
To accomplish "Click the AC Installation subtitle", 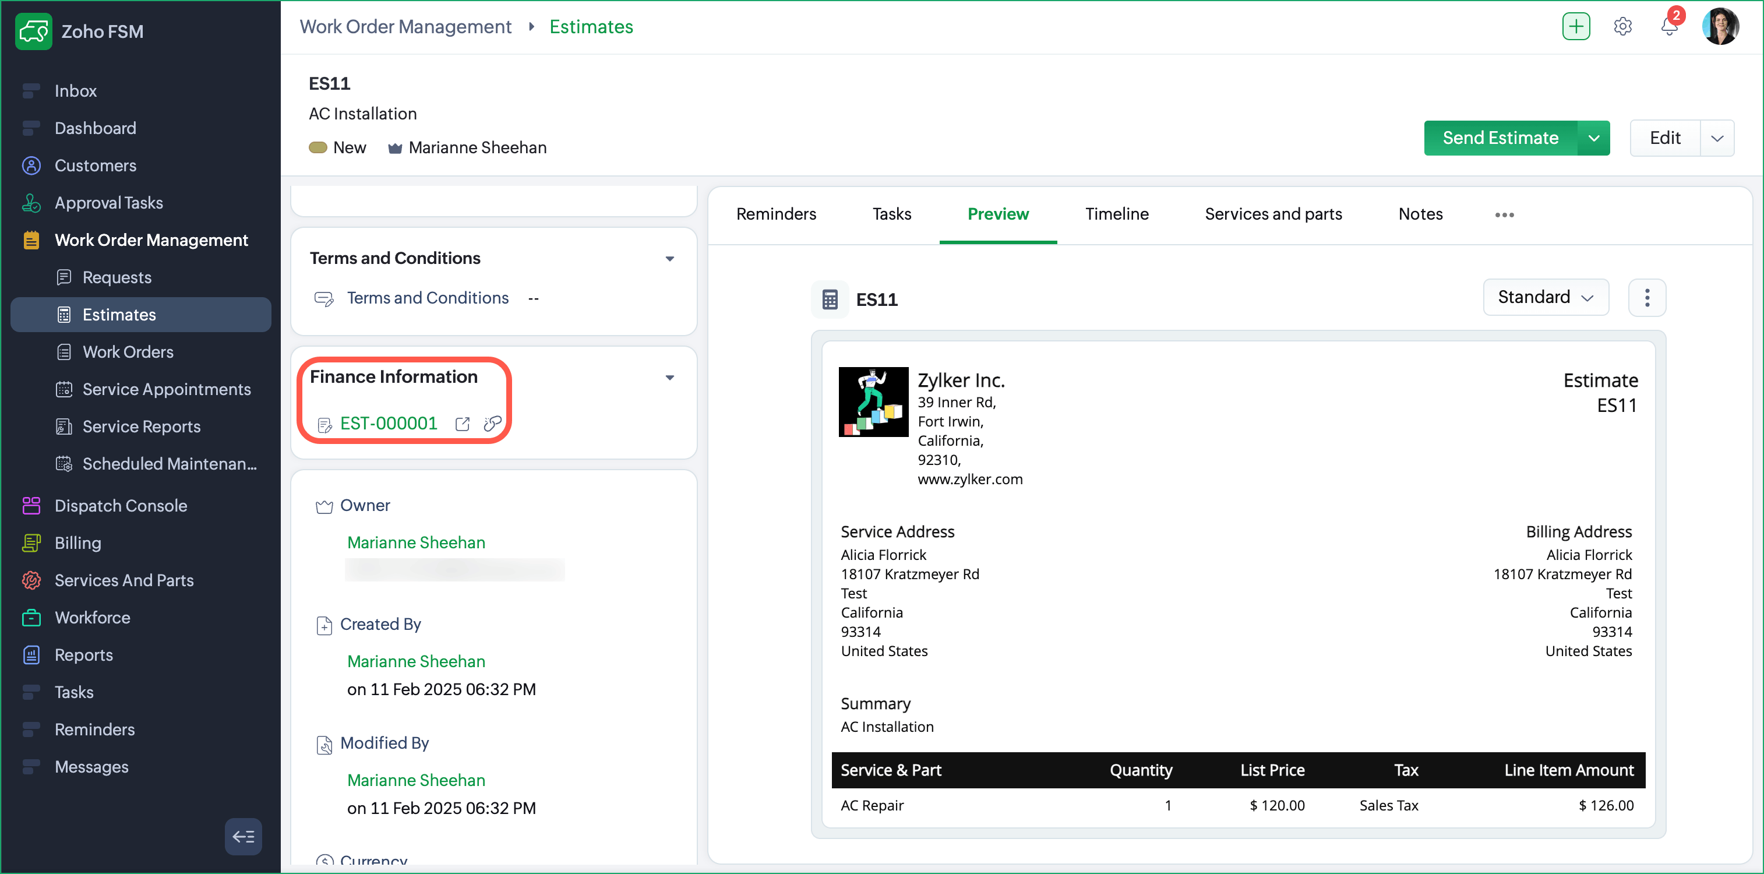I will pyautogui.click(x=362, y=114).
